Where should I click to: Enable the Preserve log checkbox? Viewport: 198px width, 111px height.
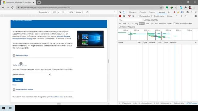(x=139, y=16)
